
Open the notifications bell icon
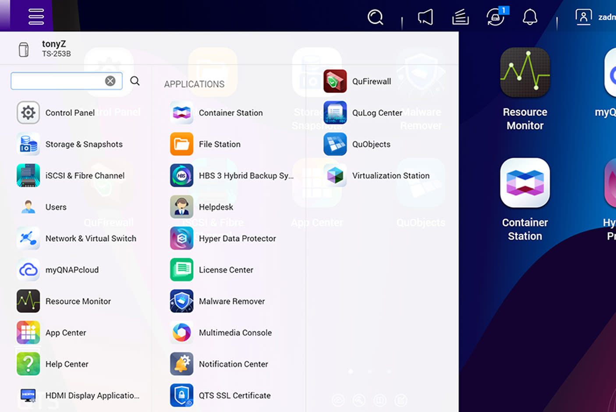pos(530,17)
